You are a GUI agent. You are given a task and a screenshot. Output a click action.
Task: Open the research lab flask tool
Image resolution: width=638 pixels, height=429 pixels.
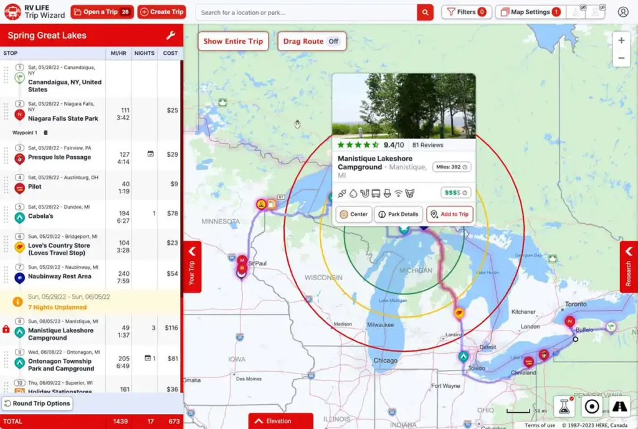(x=564, y=406)
